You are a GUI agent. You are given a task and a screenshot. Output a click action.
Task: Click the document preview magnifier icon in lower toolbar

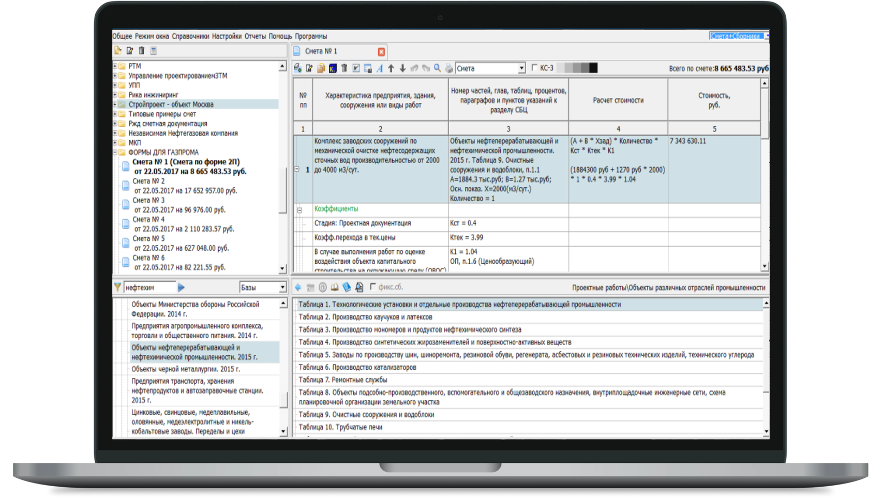coord(359,287)
